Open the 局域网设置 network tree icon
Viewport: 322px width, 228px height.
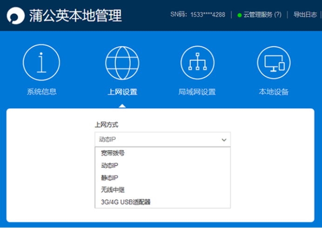point(197,63)
